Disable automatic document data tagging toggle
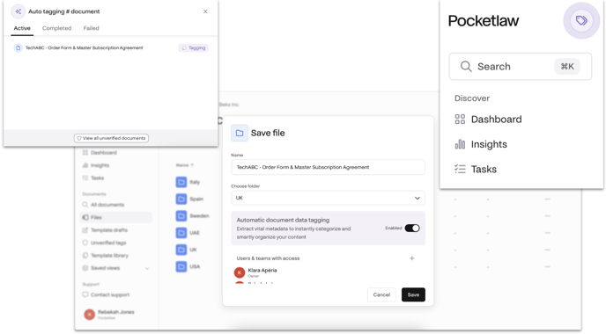 [x=412, y=229]
